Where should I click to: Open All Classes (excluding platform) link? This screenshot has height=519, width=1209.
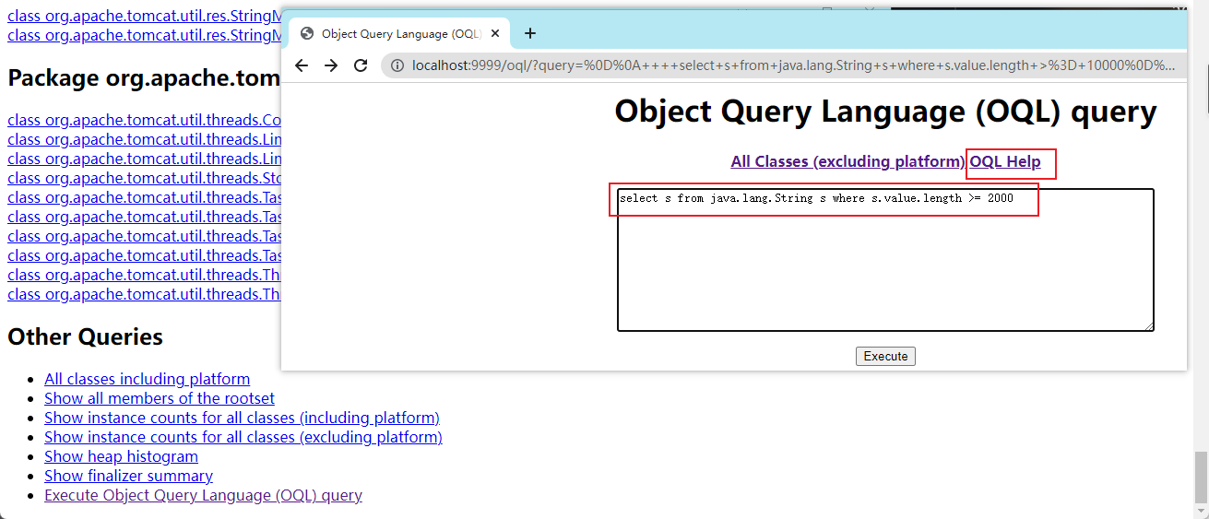(x=847, y=161)
